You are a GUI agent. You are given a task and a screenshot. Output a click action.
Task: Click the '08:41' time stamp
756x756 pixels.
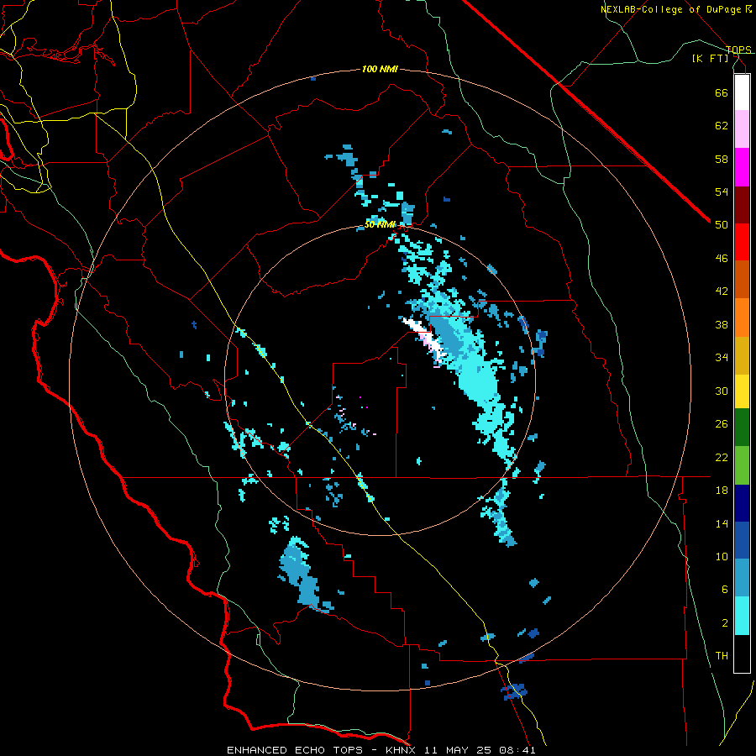517,750
